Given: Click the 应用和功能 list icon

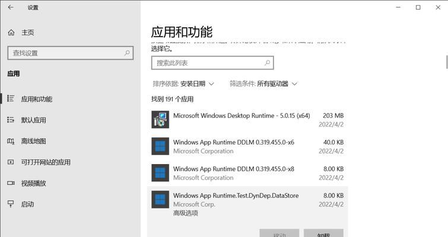Looking at the screenshot, I should tap(11, 99).
